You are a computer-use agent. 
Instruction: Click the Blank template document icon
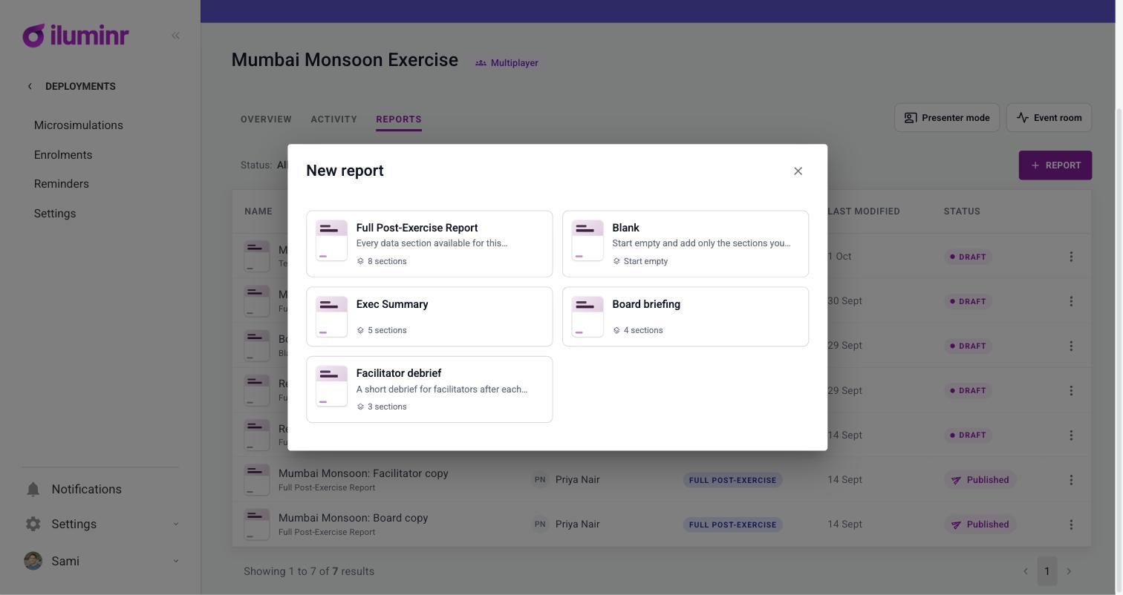tap(587, 240)
